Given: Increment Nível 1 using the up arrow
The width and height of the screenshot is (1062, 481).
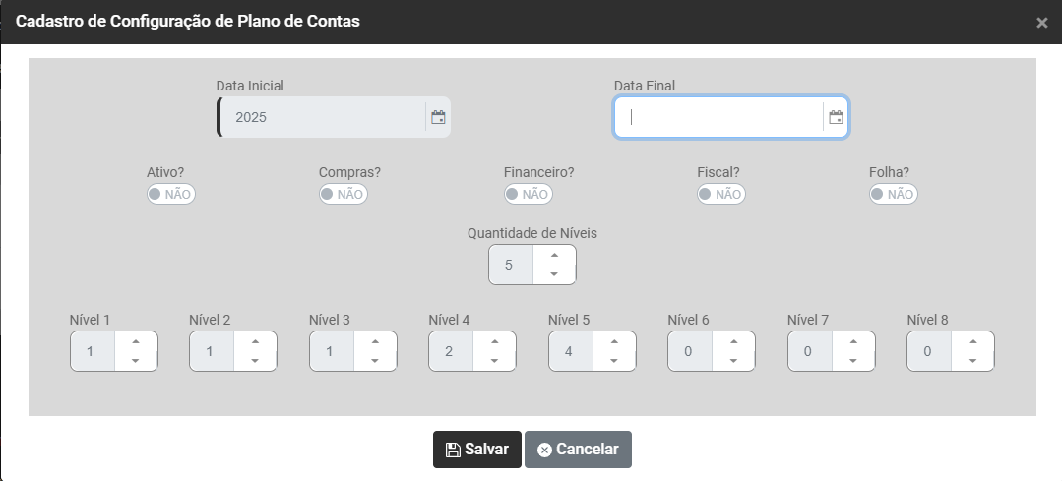Looking at the screenshot, I should [136, 341].
